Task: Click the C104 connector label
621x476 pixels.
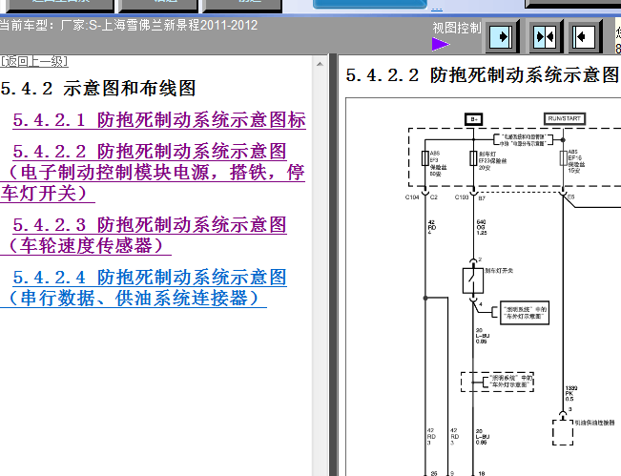Action: tap(412, 197)
